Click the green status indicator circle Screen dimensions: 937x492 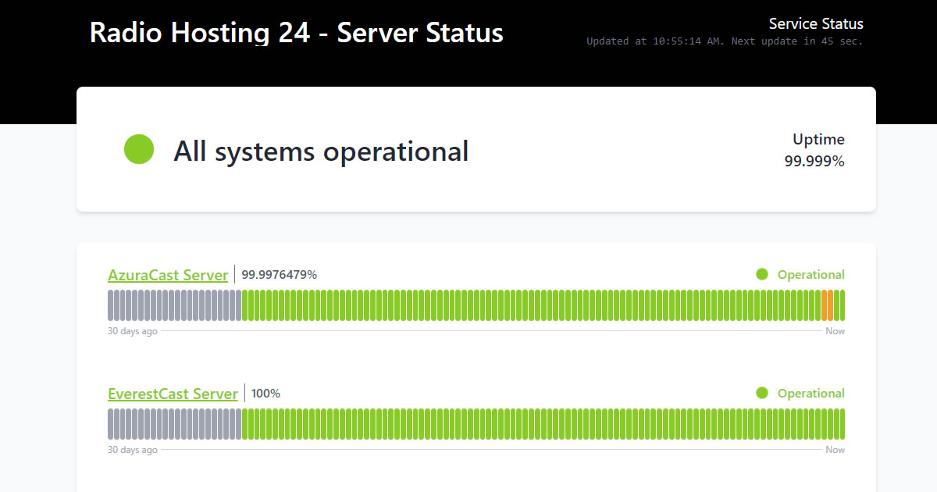click(x=139, y=149)
